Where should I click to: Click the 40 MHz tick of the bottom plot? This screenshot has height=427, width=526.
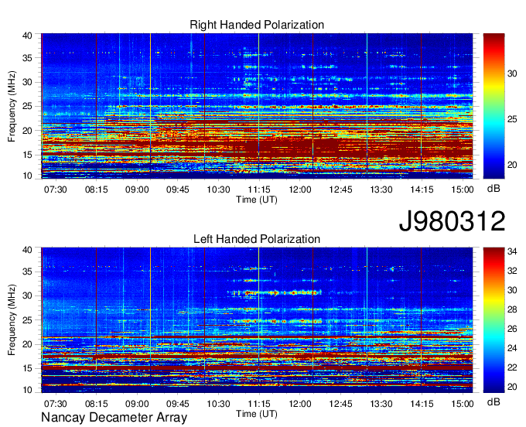pos(27,250)
